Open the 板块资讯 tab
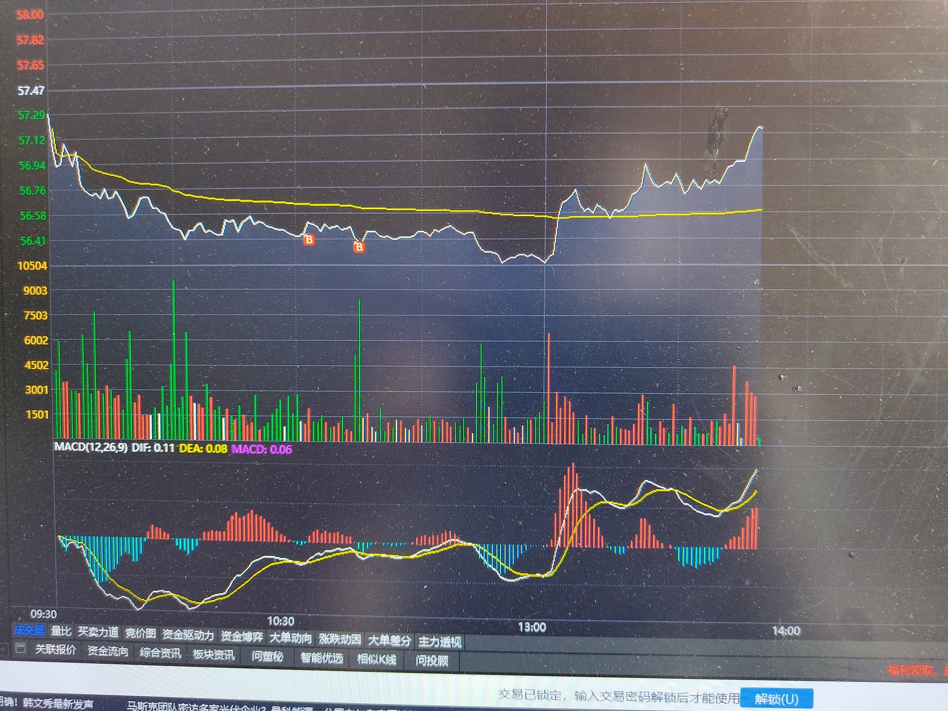Image resolution: width=948 pixels, height=711 pixels. tap(213, 655)
